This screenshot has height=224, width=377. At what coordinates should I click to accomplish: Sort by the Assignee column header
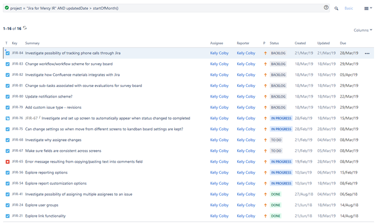tap(217, 43)
